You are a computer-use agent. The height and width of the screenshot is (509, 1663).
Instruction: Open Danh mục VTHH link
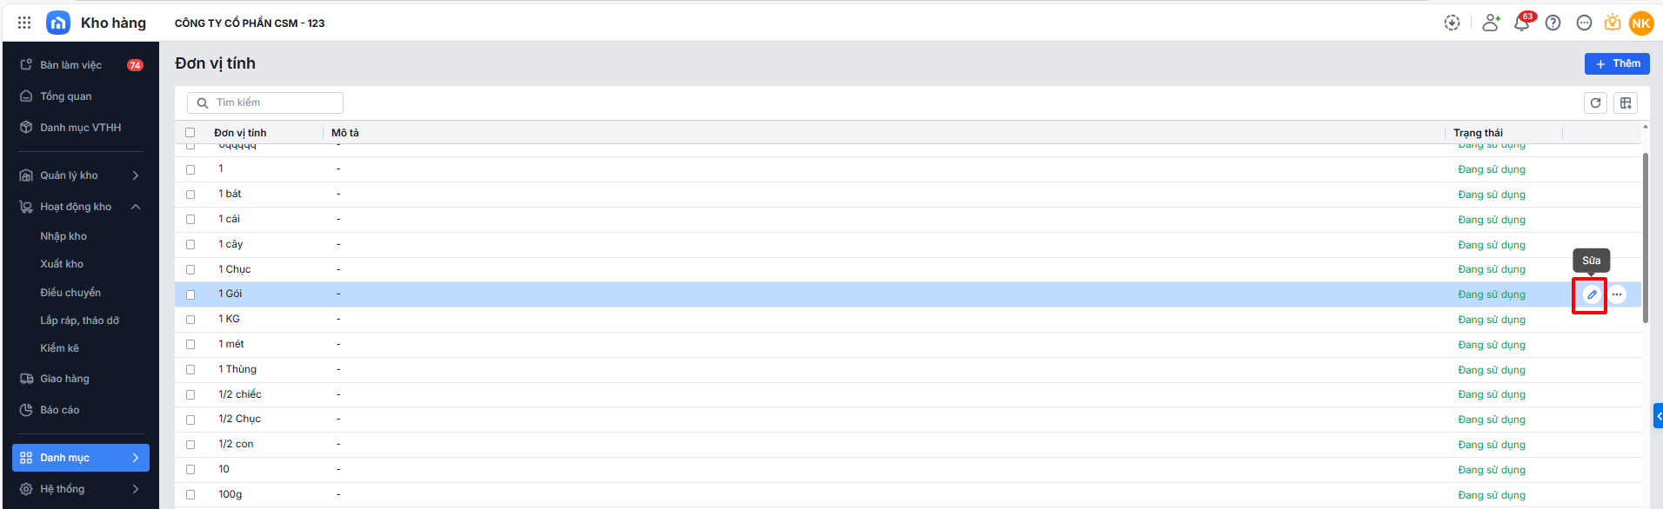tap(80, 128)
